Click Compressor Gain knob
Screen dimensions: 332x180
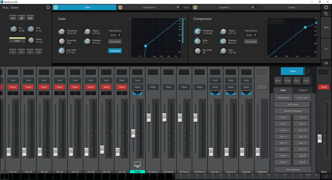click(224, 51)
